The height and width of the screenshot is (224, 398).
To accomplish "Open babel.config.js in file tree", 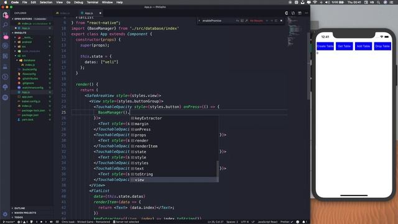I will [31, 101].
